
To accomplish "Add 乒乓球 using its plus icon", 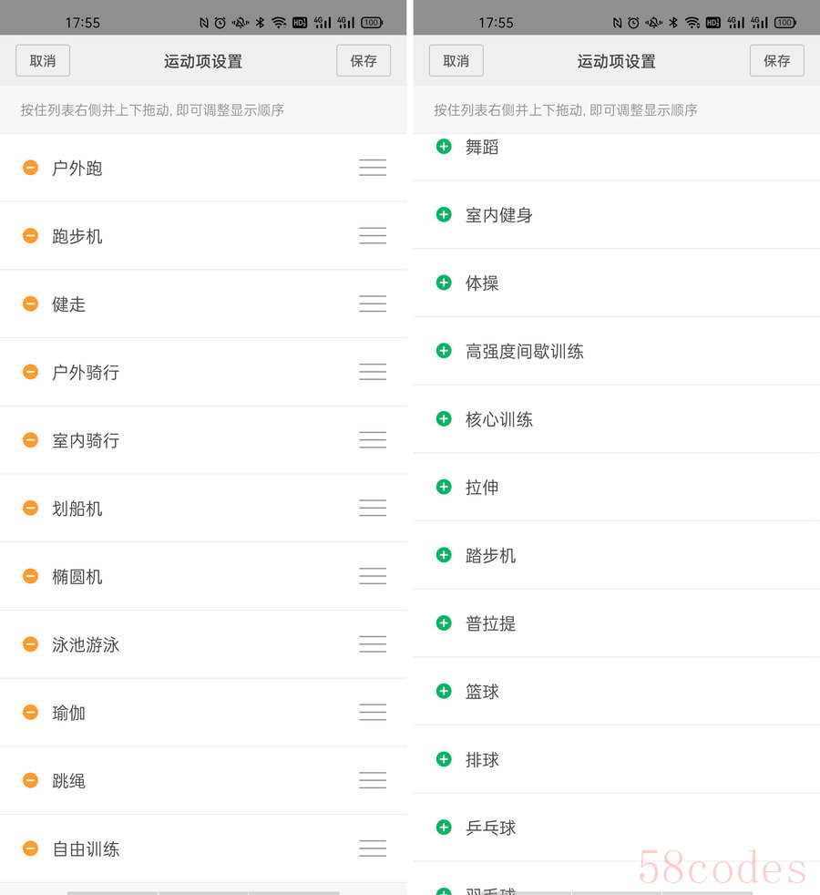I will (444, 828).
